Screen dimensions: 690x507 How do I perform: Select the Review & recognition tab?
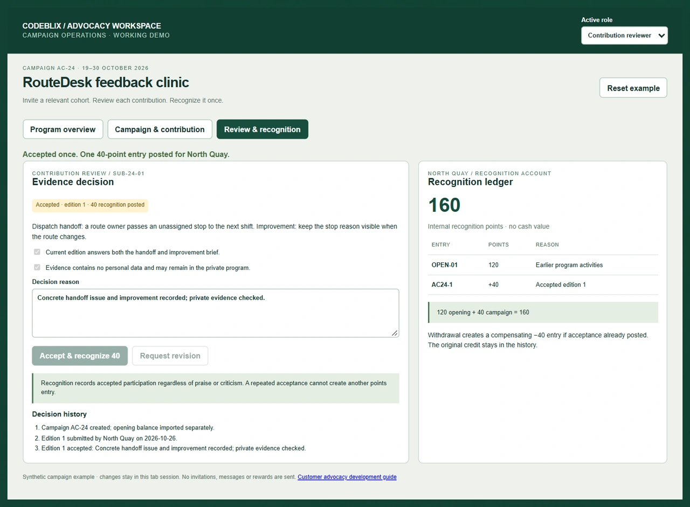click(x=263, y=129)
